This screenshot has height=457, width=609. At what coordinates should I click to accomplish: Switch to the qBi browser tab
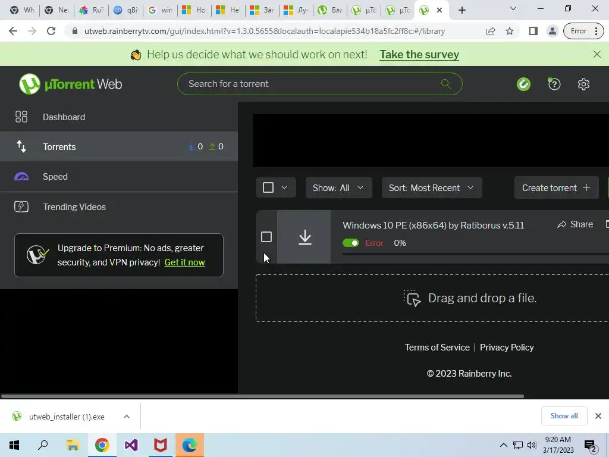[126, 10]
